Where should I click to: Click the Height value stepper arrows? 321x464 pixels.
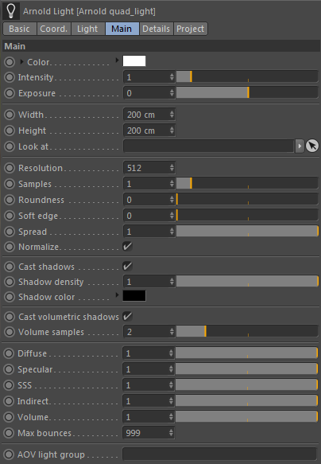coord(172,131)
